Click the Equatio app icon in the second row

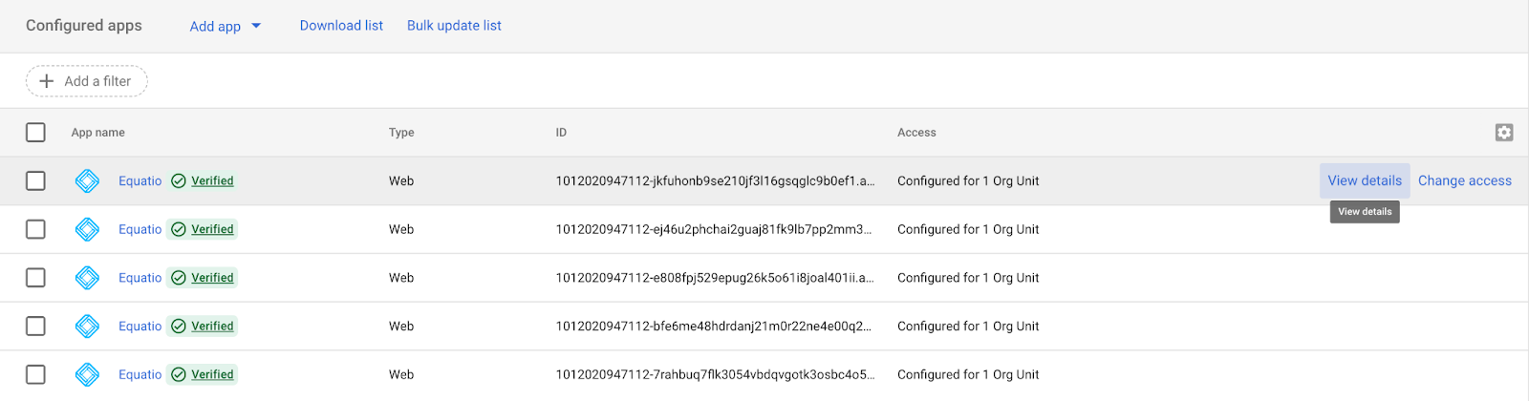pyautogui.click(x=87, y=229)
